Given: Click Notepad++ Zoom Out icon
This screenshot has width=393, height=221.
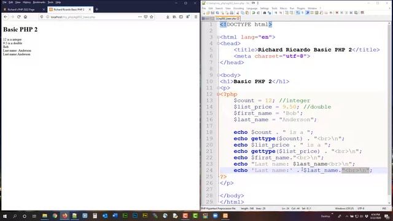Looking at the screenshot, I should click(281, 12).
